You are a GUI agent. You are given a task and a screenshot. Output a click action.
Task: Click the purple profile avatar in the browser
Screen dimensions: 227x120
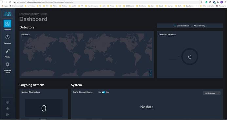point(222,2)
